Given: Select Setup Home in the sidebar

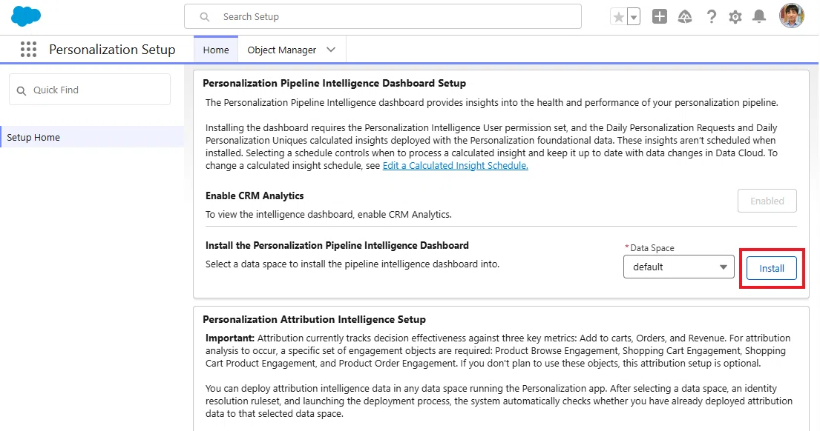Looking at the screenshot, I should [92, 137].
